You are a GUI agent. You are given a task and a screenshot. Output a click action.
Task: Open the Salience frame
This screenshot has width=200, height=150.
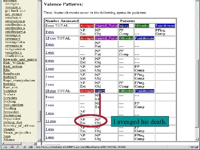pyautogui.click(x=10, y=91)
